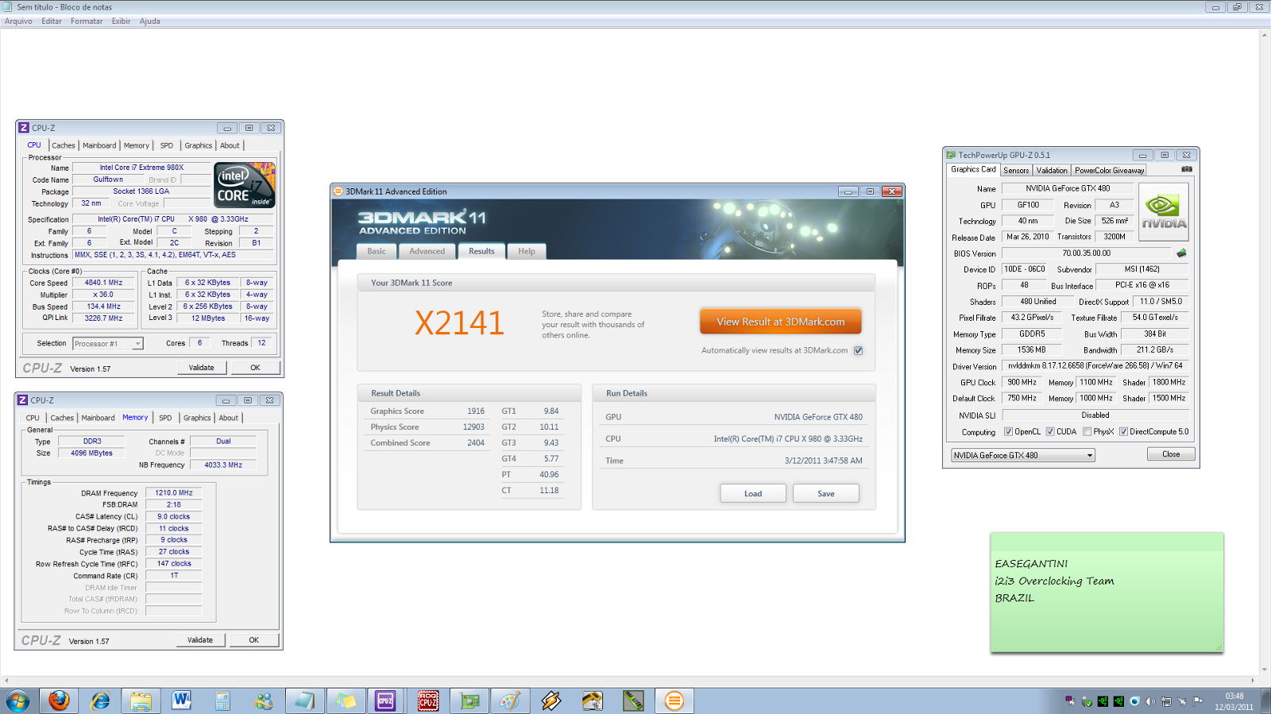The height and width of the screenshot is (714, 1271).
Task: Click Close button in GPU-Z
Action: (1171, 454)
